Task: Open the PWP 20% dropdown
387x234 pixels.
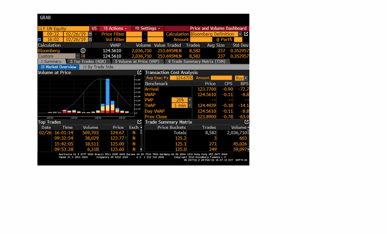Action: point(190,100)
